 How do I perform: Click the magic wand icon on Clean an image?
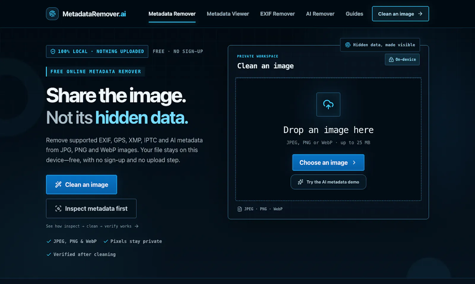[58, 185]
